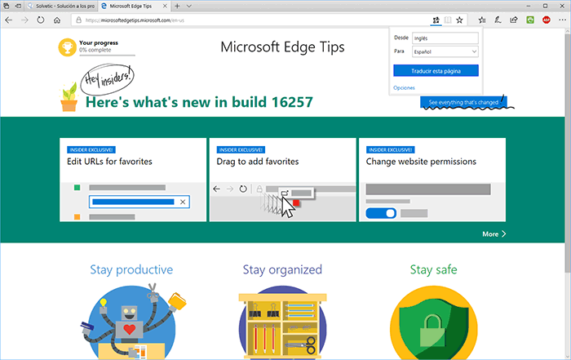The height and width of the screenshot is (360, 571).
Task: Click the lock icon in the address bar
Action: click(78, 20)
